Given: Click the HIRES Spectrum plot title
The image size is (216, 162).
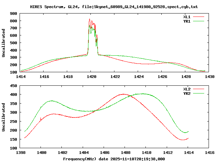Looking at the screenshot, I should tap(114, 7).
